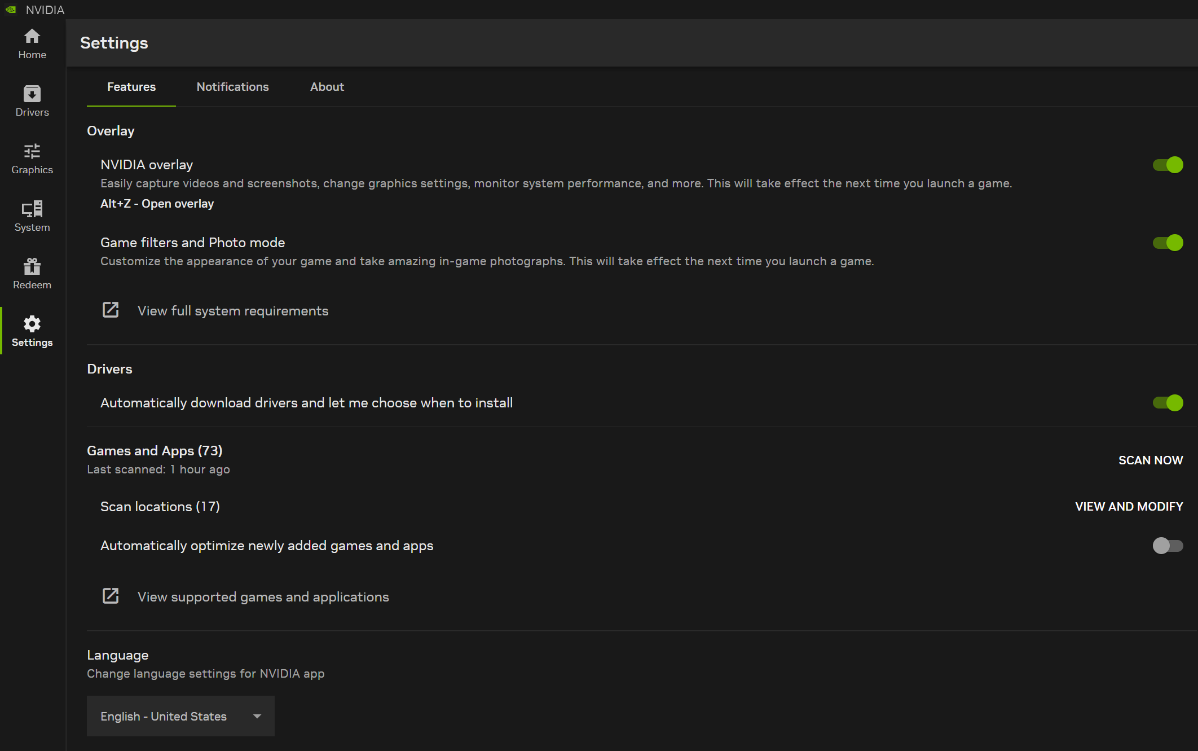This screenshot has height=751, width=1198.
Task: Click the Settings gear icon
Action: 32,324
